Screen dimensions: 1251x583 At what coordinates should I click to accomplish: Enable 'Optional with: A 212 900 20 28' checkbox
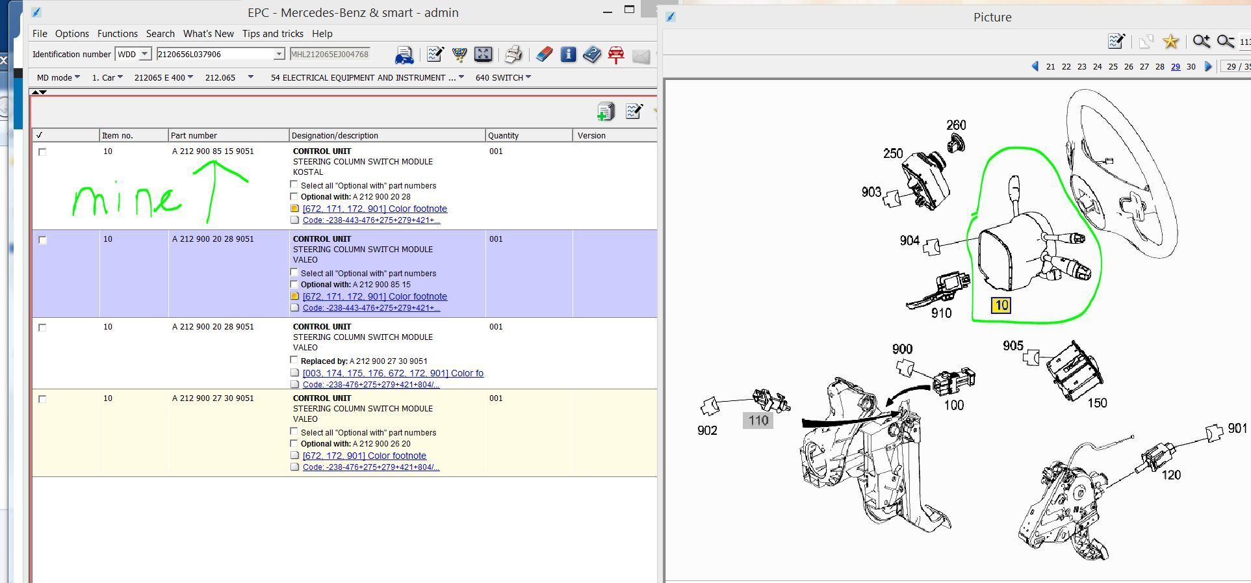(x=294, y=196)
